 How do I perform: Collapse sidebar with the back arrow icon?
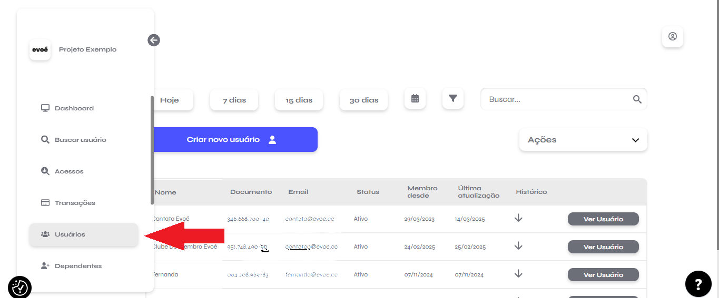(x=154, y=40)
